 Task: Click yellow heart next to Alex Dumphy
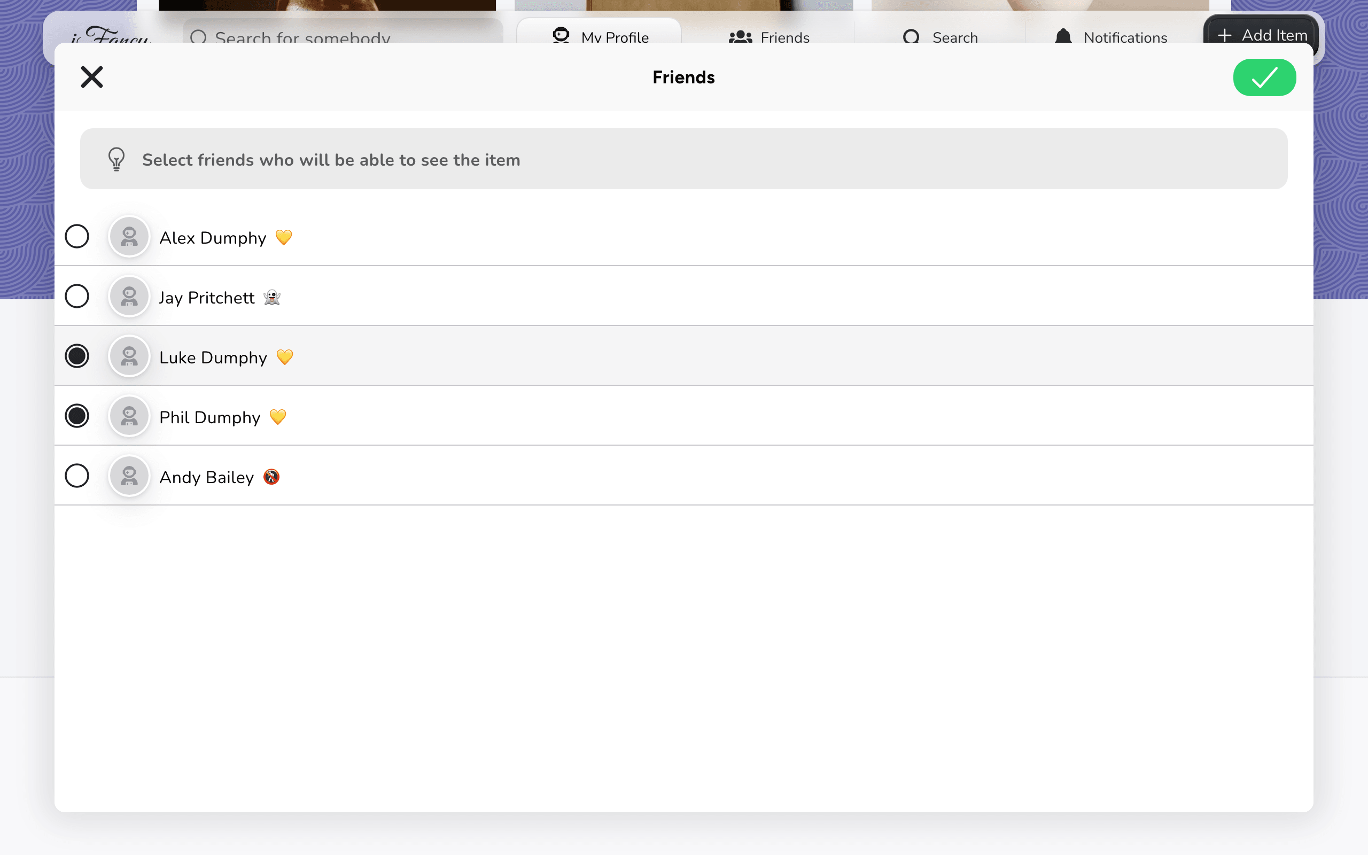(x=284, y=237)
